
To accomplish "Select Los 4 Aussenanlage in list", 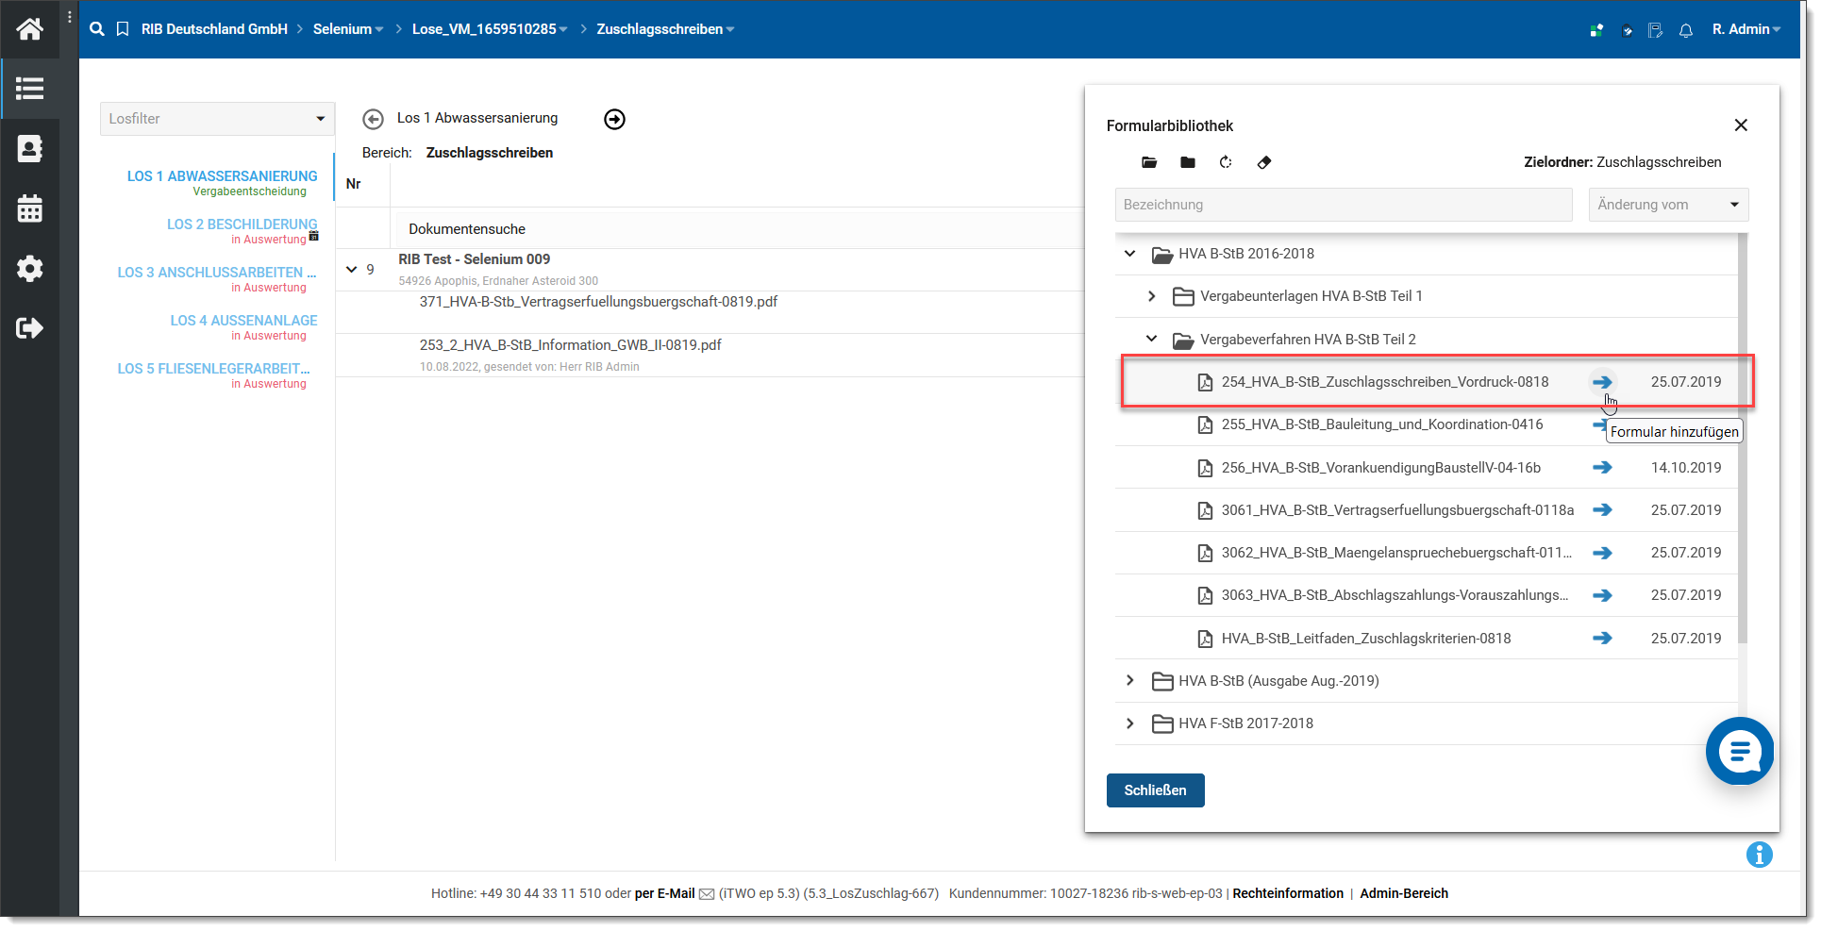I will 243,321.
